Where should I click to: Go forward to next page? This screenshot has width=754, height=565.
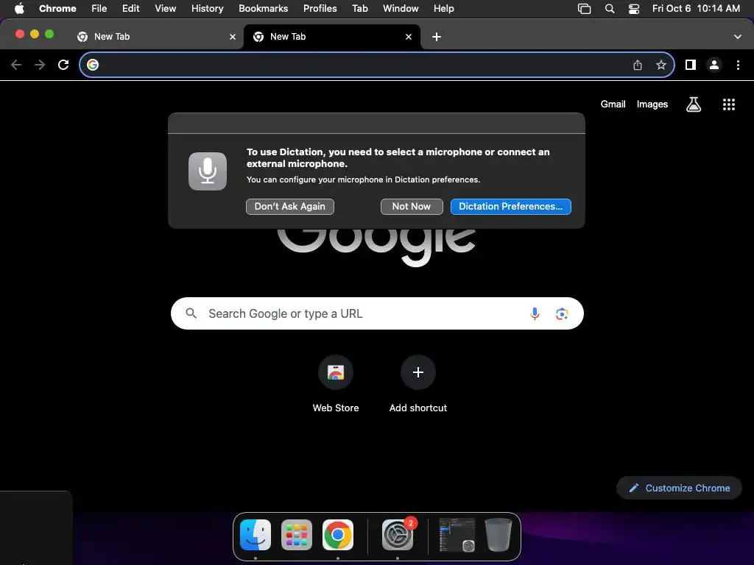40,65
